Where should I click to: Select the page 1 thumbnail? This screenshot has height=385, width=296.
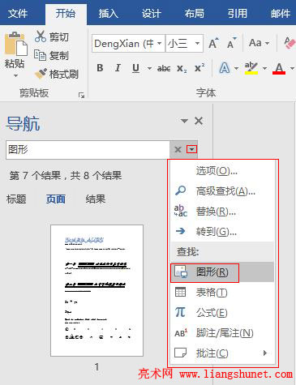pos(97,290)
